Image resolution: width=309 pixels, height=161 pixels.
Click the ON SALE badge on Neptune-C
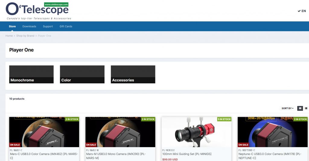(244, 145)
